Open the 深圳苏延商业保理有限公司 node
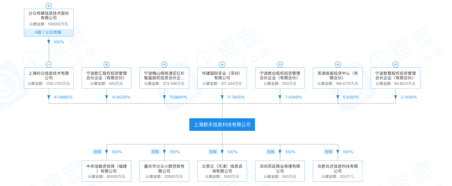452x186 pixels. [x=280, y=171]
